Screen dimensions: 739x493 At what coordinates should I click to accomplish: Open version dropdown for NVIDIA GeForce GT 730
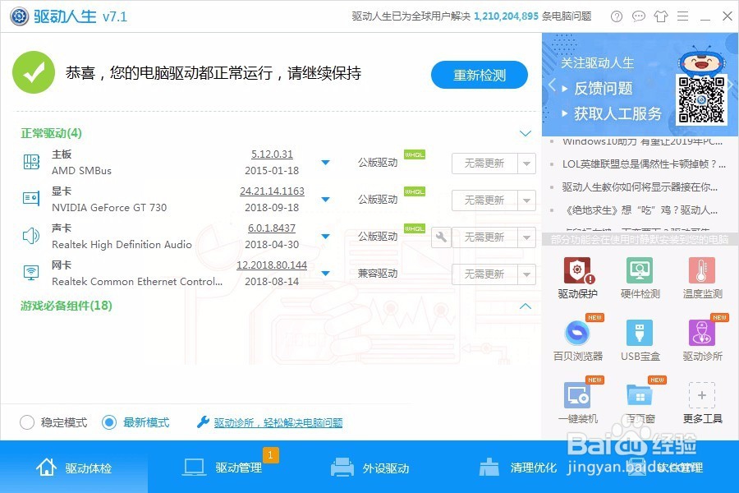tap(325, 199)
